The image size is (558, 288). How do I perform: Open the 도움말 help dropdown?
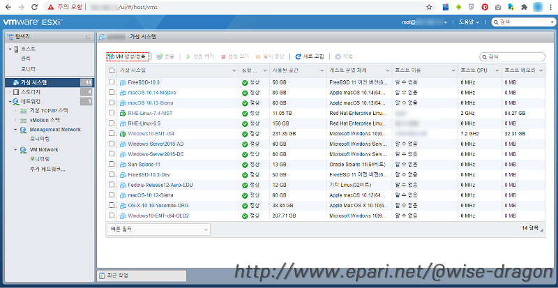[x=469, y=22]
